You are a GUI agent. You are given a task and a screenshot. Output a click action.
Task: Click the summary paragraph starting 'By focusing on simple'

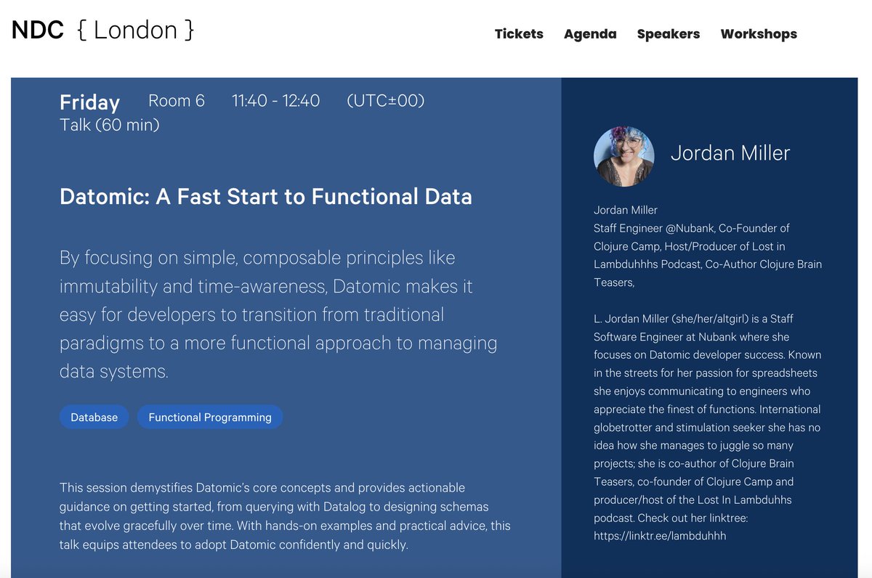[x=278, y=314]
